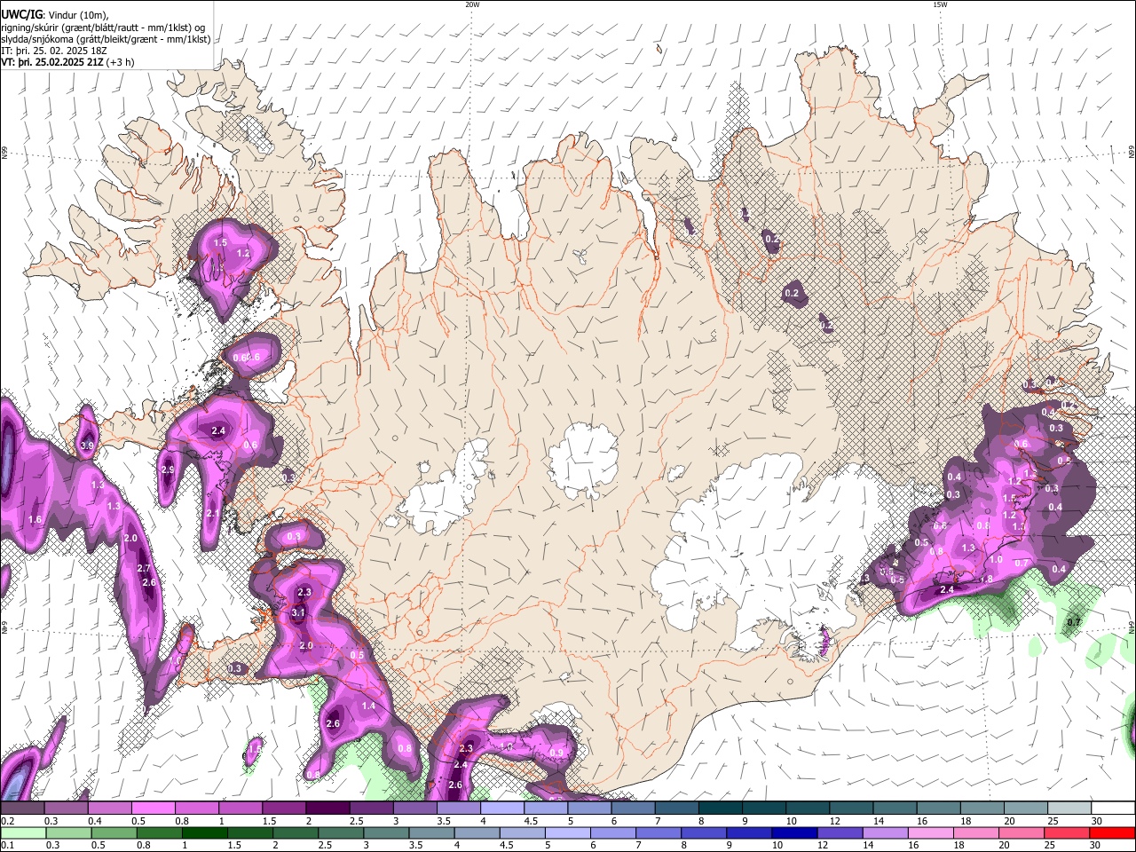
Task: Pick the light gray upper swatch labeled 25
Action: (1069, 809)
